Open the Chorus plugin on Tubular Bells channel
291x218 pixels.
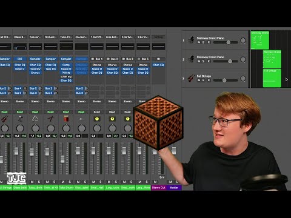(35, 73)
